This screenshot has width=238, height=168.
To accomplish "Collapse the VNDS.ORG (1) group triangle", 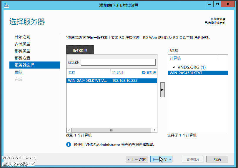I will (174, 67).
